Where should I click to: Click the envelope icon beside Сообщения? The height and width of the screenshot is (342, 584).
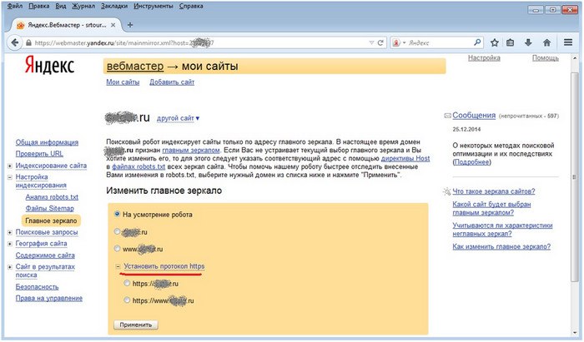pos(447,116)
